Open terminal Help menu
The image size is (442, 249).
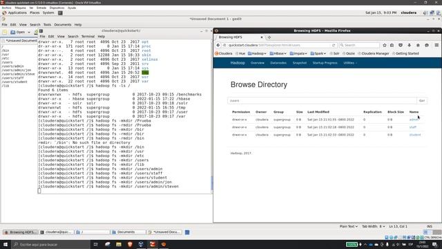coord(102,37)
